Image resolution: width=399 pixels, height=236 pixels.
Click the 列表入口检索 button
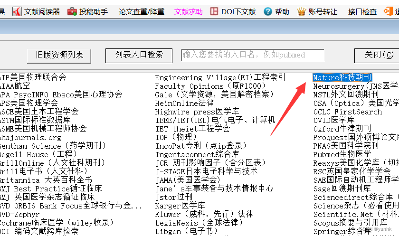pos(139,56)
